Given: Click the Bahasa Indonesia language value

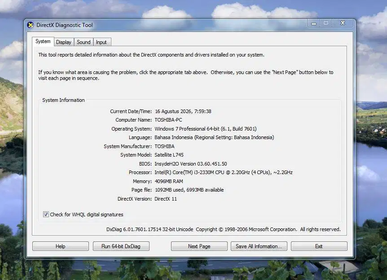Looking at the screenshot, I should (x=214, y=137).
